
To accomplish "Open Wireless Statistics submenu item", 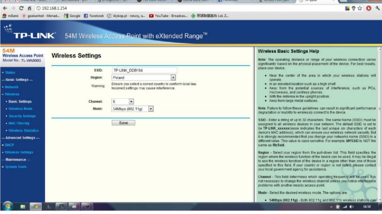I will pos(24,131).
